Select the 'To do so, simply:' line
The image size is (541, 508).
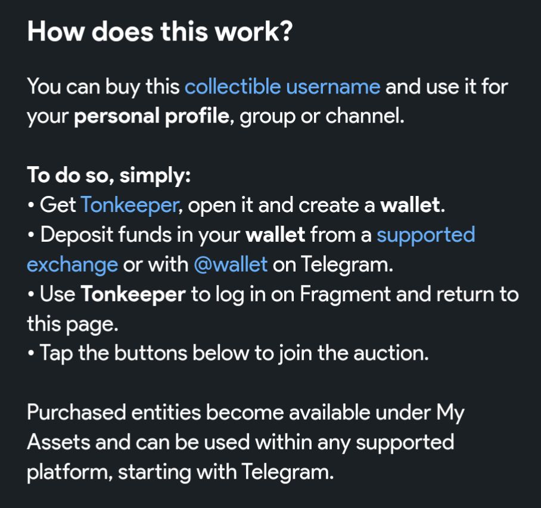[x=108, y=176]
